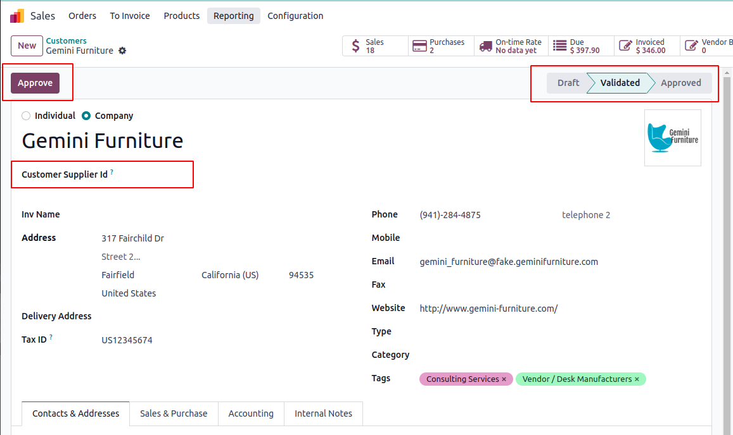The image size is (733, 435).
Task: Click the pencil icon for Invoiced
Action: click(625, 46)
